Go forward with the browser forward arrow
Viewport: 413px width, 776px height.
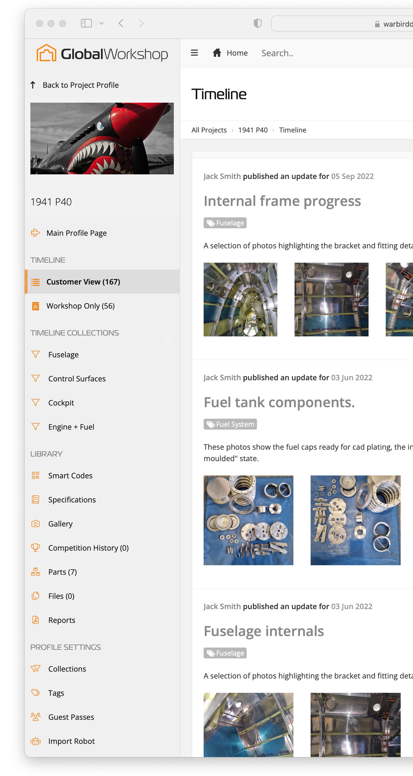[x=141, y=23]
